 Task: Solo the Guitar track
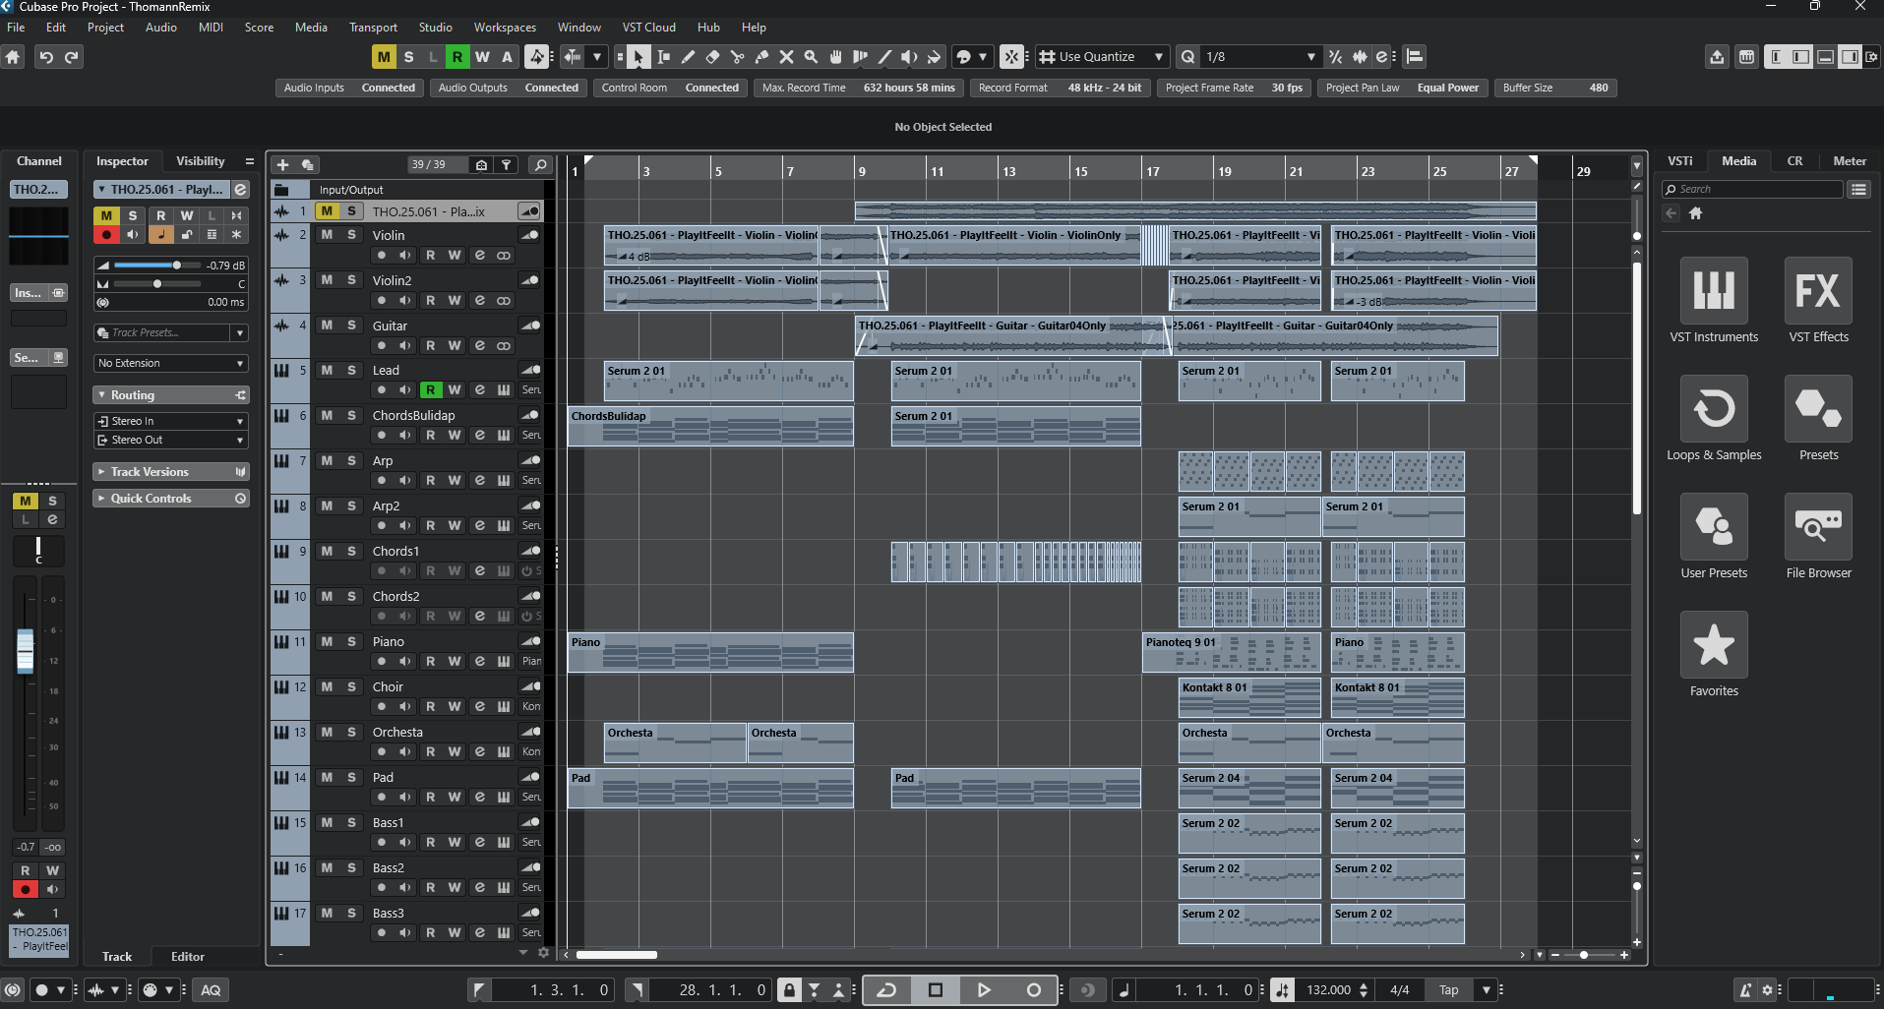coord(351,326)
